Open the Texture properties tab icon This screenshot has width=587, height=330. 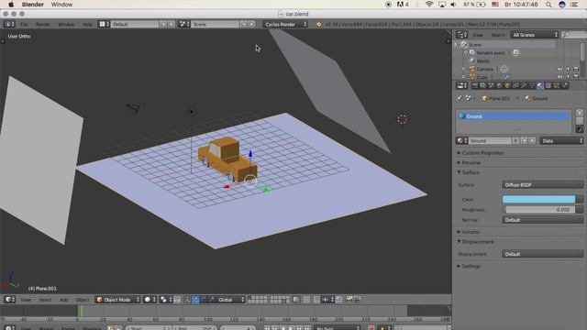tap(548, 85)
